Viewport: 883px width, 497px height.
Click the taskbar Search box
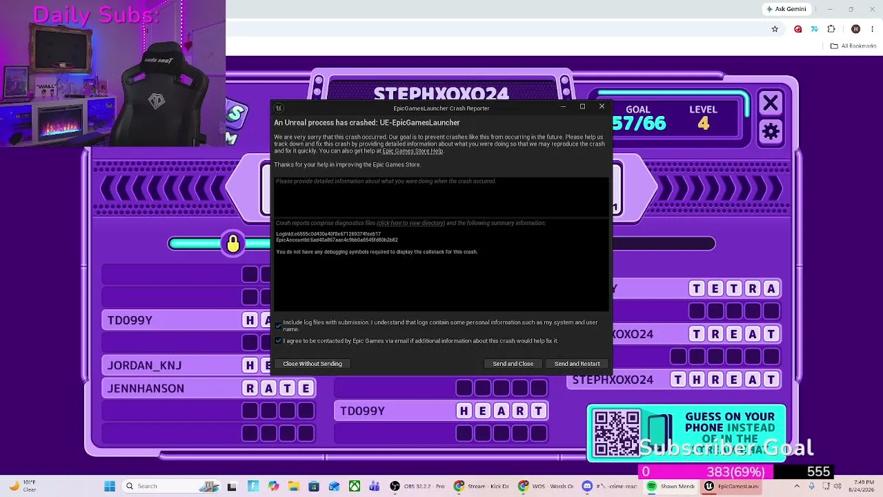pyautogui.click(x=172, y=486)
